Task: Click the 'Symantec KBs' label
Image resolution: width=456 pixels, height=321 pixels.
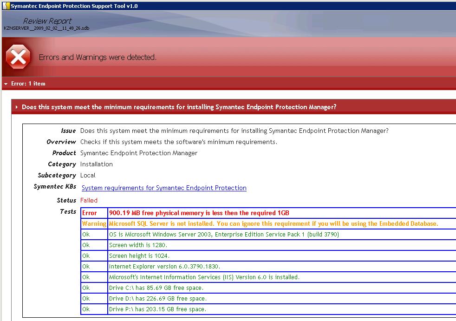Action: [55, 187]
